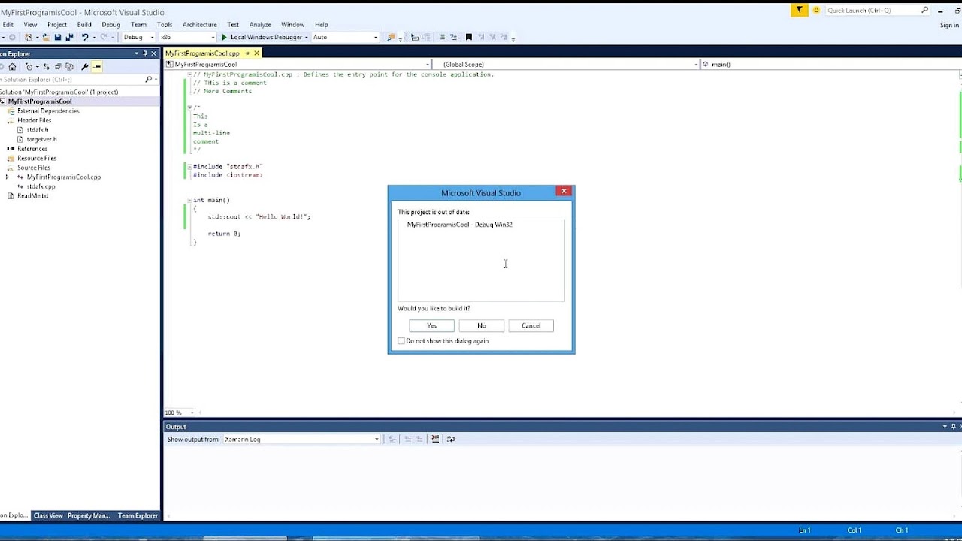Collapse the main() function in the editor
This screenshot has height=541, width=962.
(x=188, y=199)
